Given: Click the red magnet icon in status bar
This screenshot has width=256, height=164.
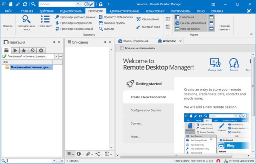Looking at the screenshot, I should pos(218,161).
